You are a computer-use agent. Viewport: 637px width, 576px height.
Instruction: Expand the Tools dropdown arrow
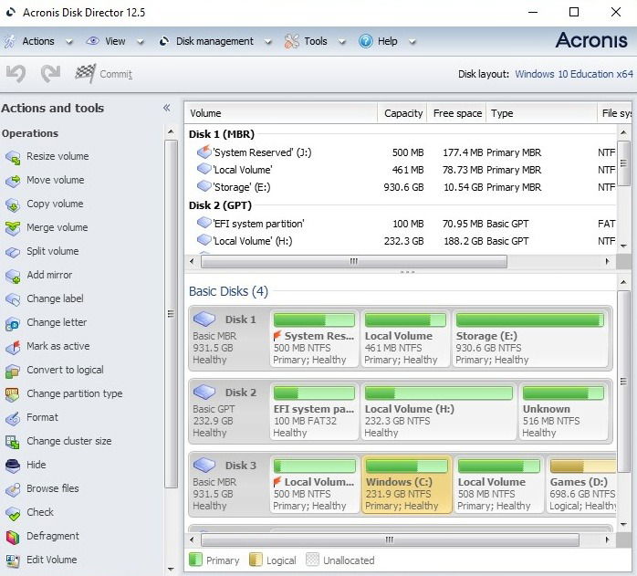click(342, 42)
